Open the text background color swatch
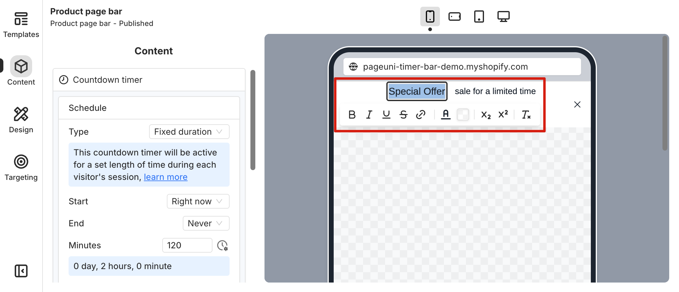 point(463,115)
